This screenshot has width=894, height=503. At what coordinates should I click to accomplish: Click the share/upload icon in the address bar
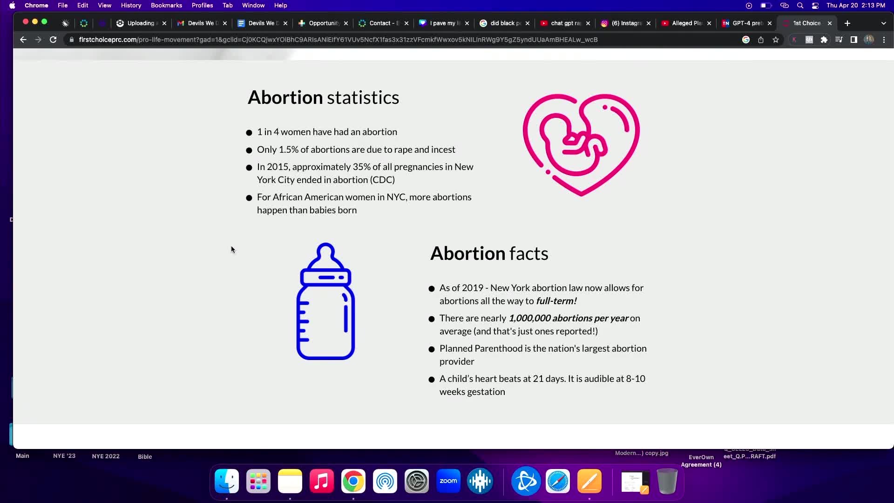761,40
